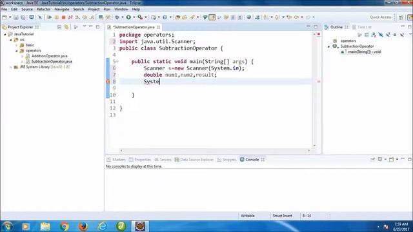This screenshot has width=413, height=232.
Task: Open the Source menu
Action: 27,9
